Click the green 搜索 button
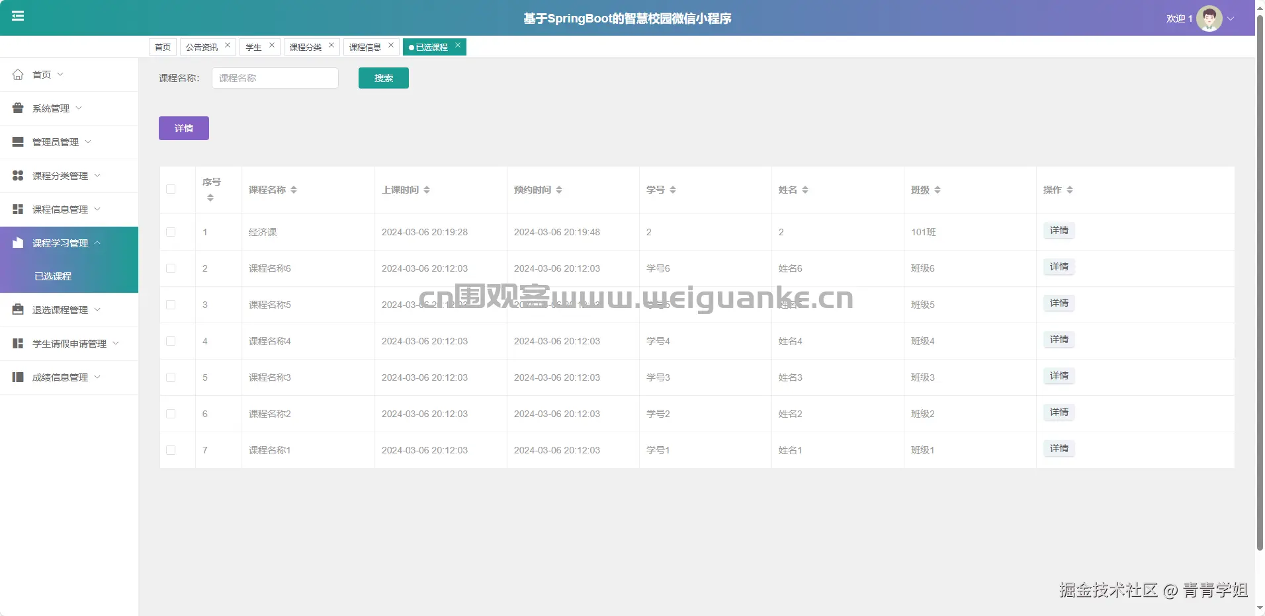This screenshot has height=616, width=1265. (384, 78)
